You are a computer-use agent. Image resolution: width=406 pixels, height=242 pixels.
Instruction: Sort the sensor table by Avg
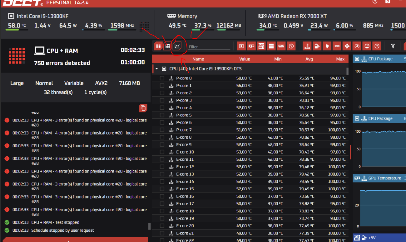tap(309, 59)
